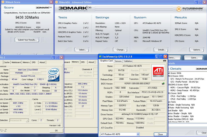Viewport: 207px width, 137px height.
Task: Close the CPU-Z window
Action: pos(61,57)
